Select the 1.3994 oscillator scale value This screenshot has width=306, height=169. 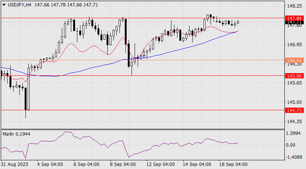(293, 133)
